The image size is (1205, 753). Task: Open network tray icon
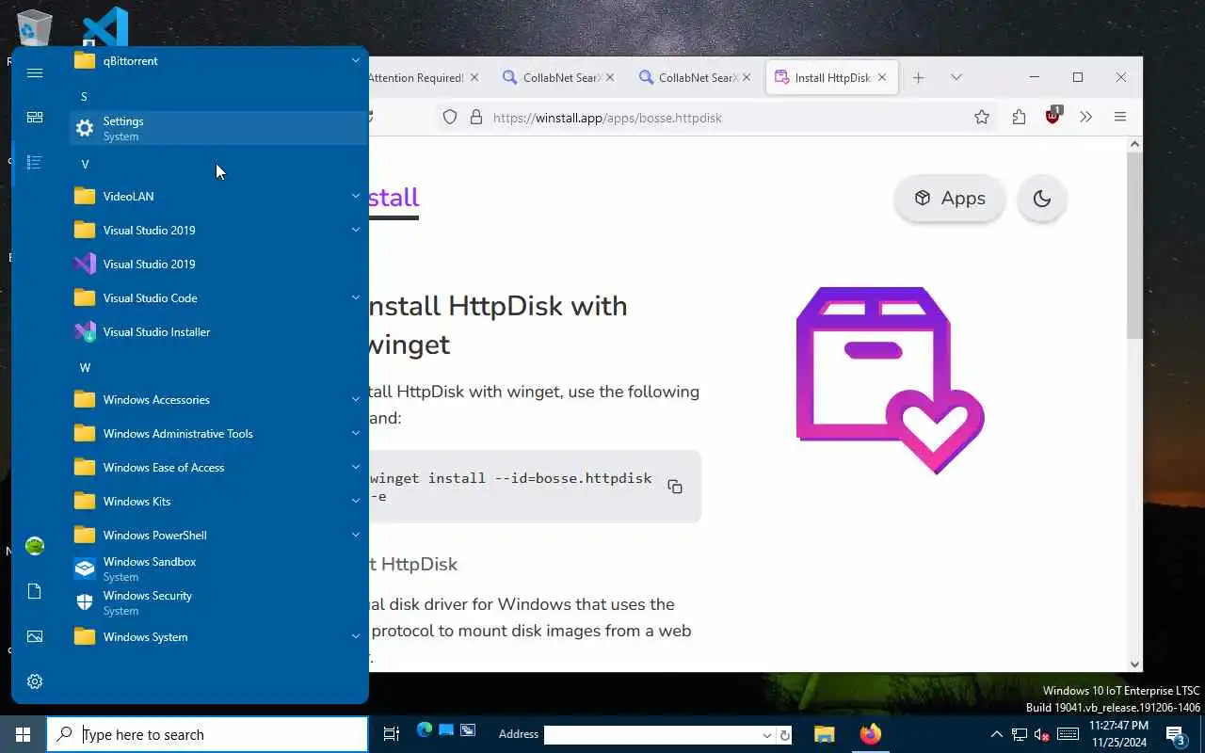click(x=1019, y=735)
